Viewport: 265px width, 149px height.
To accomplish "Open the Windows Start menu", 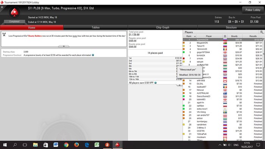I will point(5,145).
